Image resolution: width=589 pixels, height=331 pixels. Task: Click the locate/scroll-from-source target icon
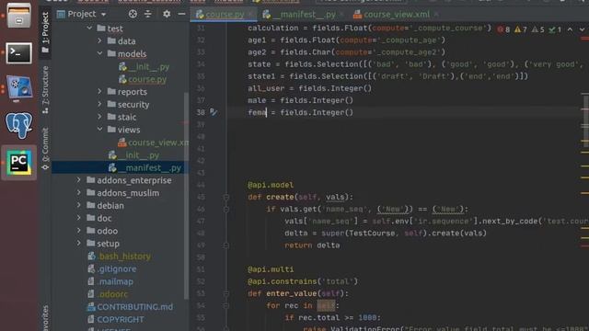133,15
